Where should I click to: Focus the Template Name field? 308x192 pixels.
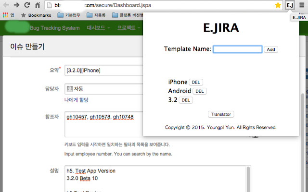(x=237, y=49)
